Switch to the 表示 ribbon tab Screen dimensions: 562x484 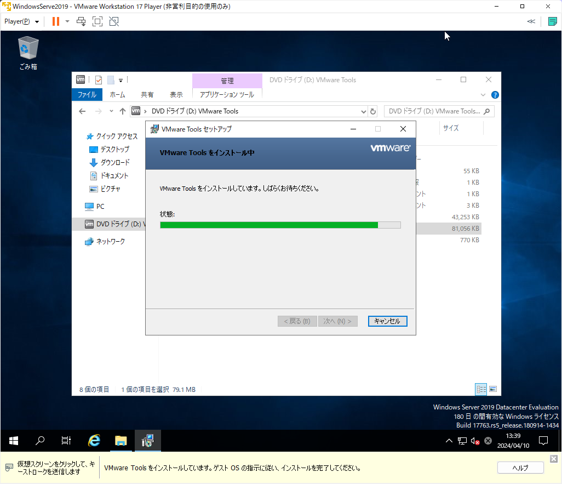[x=176, y=95]
